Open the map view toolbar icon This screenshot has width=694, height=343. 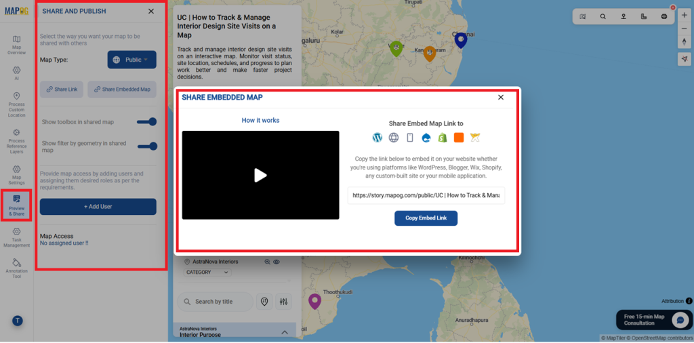click(x=582, y=16)
